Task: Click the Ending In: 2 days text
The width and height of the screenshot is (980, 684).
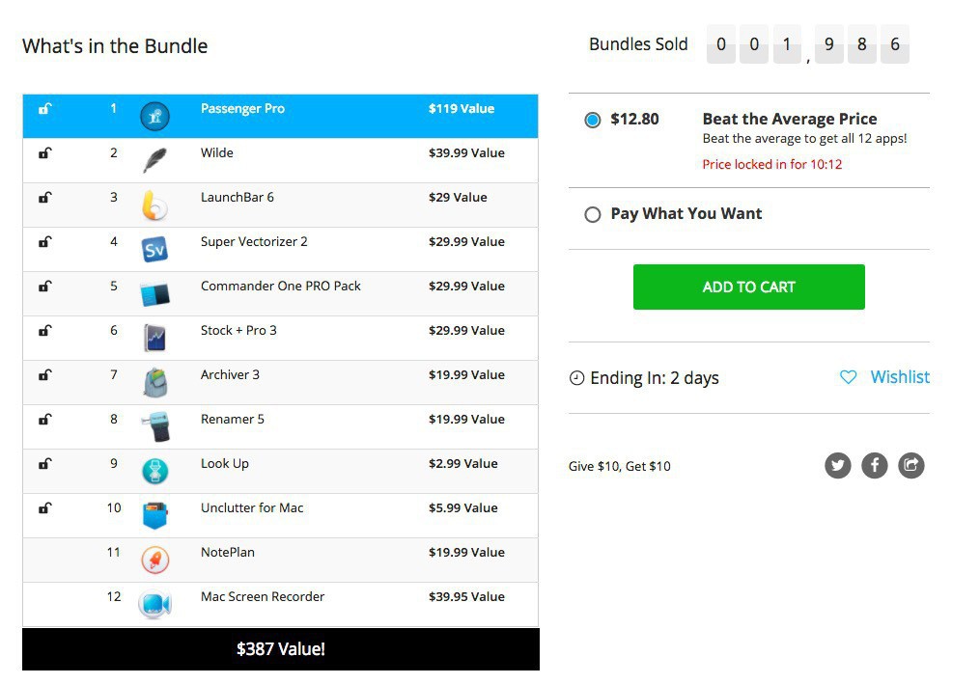Action: pyautogui.click(x=655, y=378)
